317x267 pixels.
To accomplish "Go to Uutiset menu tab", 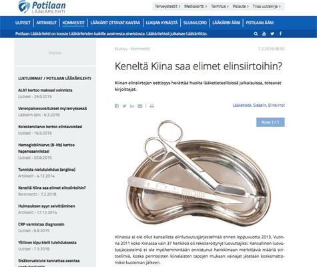I will pos(23,23).
